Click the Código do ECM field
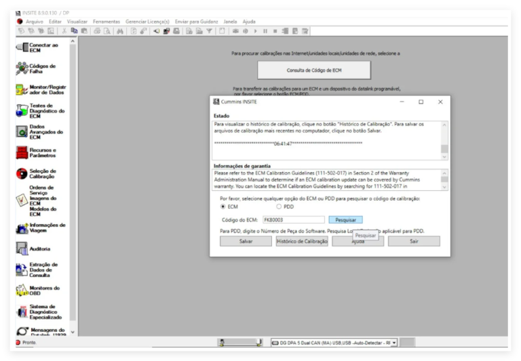The height and width of the screenshot is (361, 521). click(293, 219)
